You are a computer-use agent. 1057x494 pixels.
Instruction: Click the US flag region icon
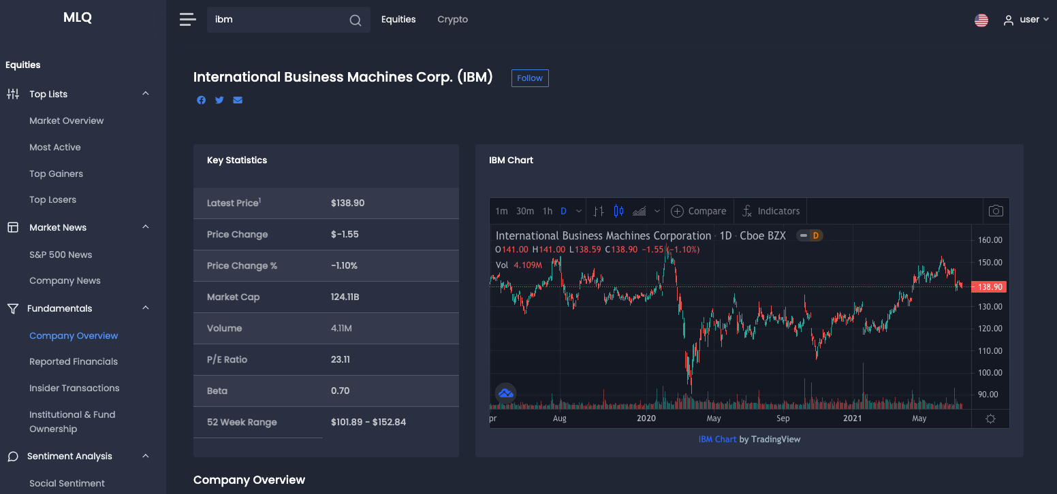tap(981, 20)
